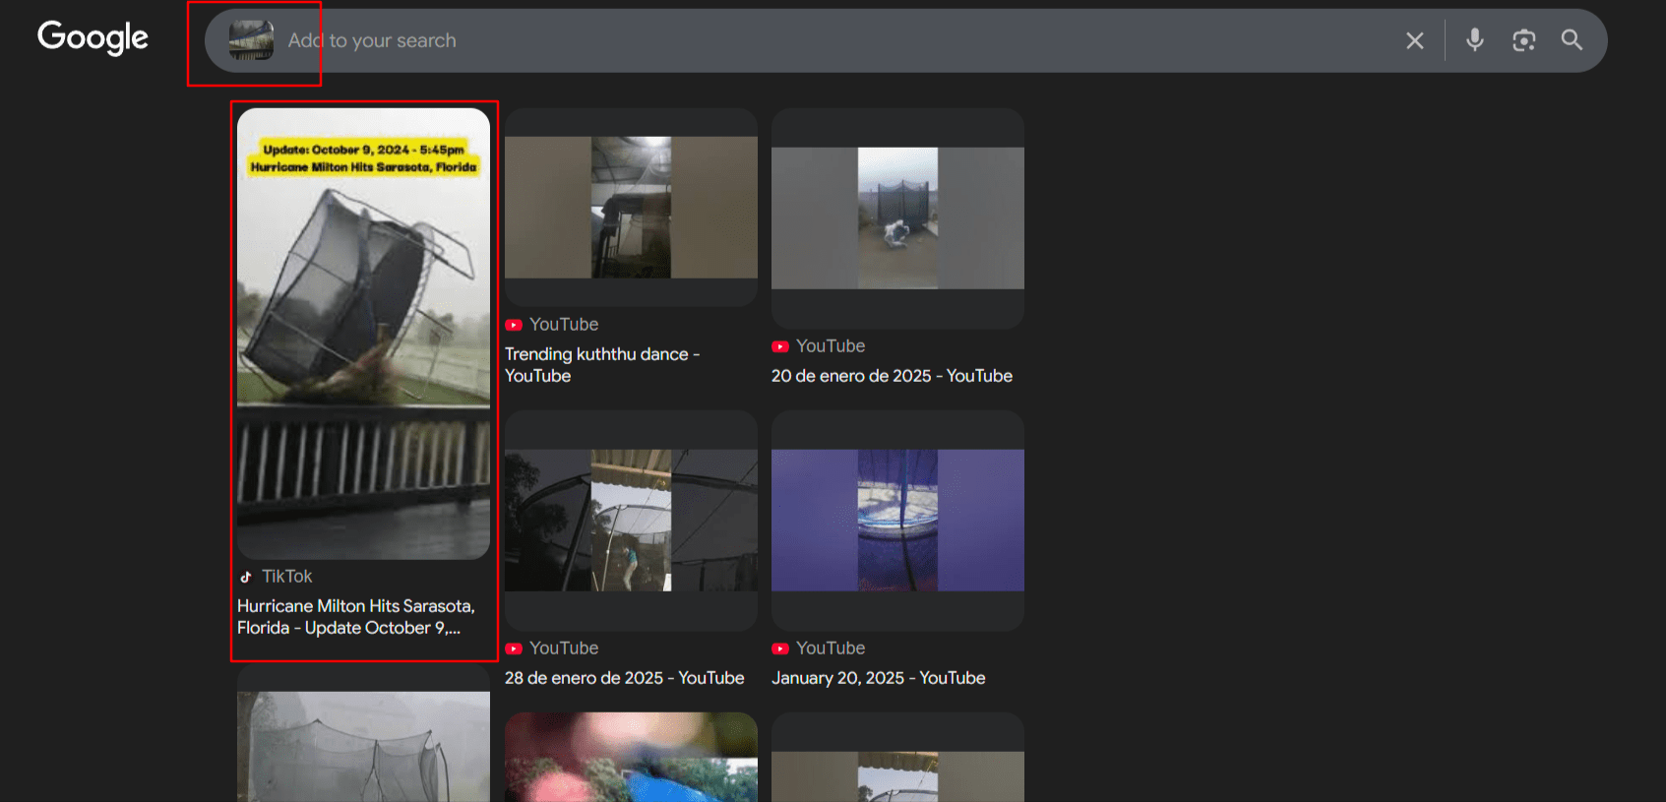Viewport: 1666px width, 802px height.
Task: Click the Google logo
Action: [93, 38]
